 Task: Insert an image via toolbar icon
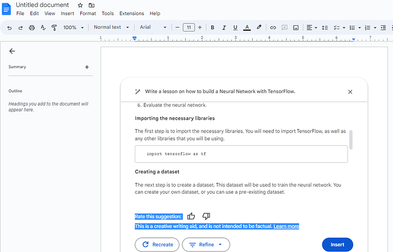coord(296,28)
